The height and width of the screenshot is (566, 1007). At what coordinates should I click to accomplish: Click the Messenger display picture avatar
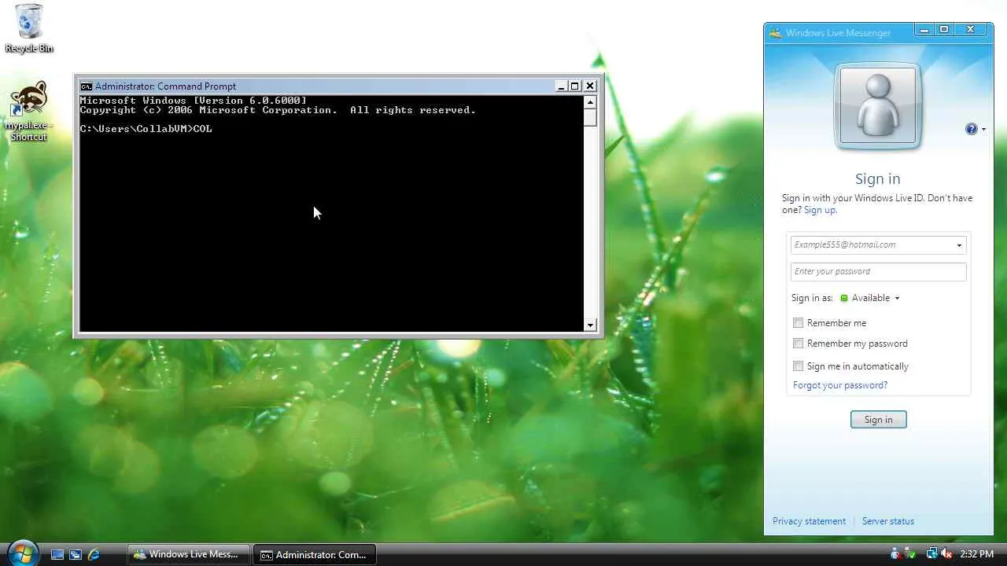[878, 106]
